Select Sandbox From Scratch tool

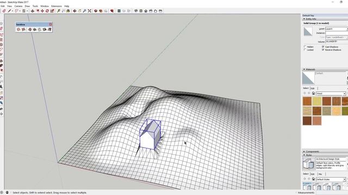(23, 29)
